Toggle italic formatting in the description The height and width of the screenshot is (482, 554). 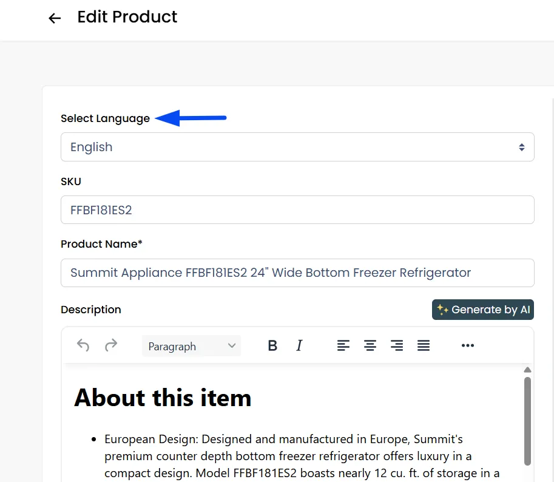(299, 345)
